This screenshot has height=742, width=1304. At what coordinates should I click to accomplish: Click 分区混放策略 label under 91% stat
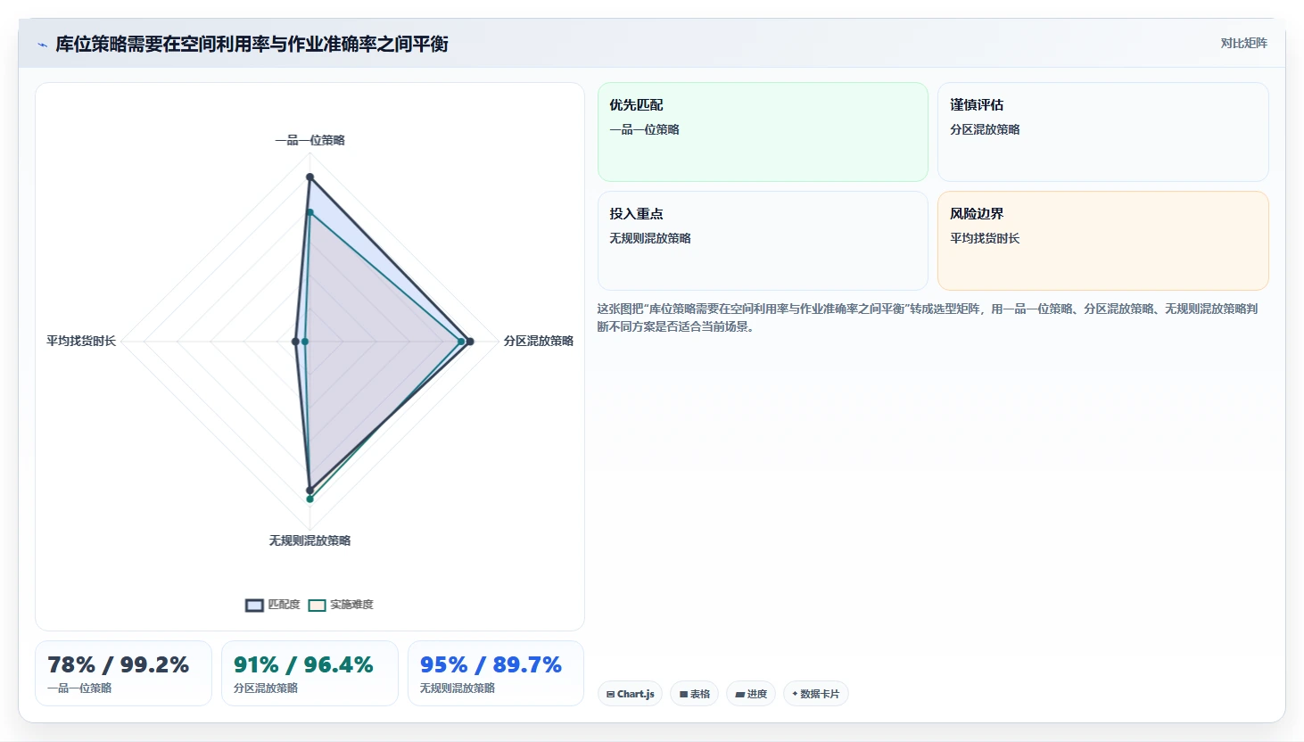(x=266, y=688)
